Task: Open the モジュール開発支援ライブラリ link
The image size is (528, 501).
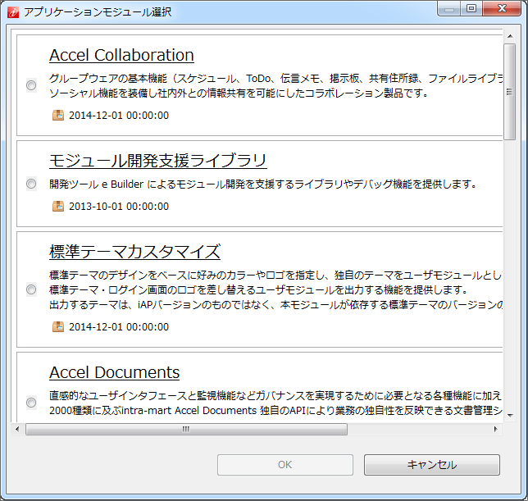Action: (x=158, y=161)
